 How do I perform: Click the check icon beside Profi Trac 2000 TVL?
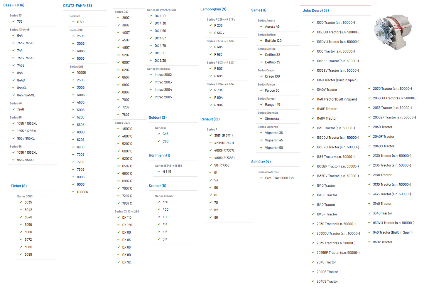click(261, 178)
